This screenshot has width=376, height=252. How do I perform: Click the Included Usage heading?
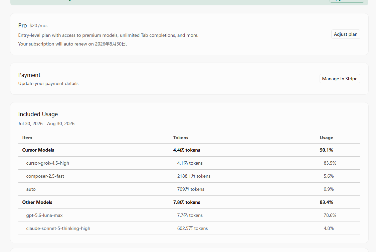click(x=38, y=114)
